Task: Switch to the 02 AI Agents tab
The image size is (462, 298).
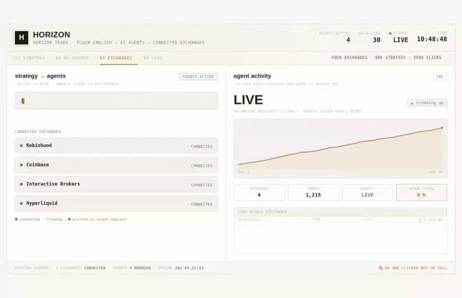Action: (72, 58)
